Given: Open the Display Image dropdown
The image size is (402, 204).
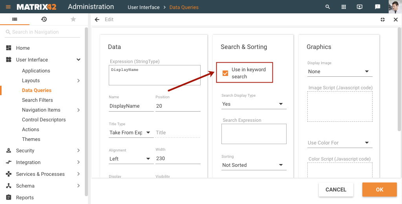Looking at the screenshot, I should tap(340, 72).
